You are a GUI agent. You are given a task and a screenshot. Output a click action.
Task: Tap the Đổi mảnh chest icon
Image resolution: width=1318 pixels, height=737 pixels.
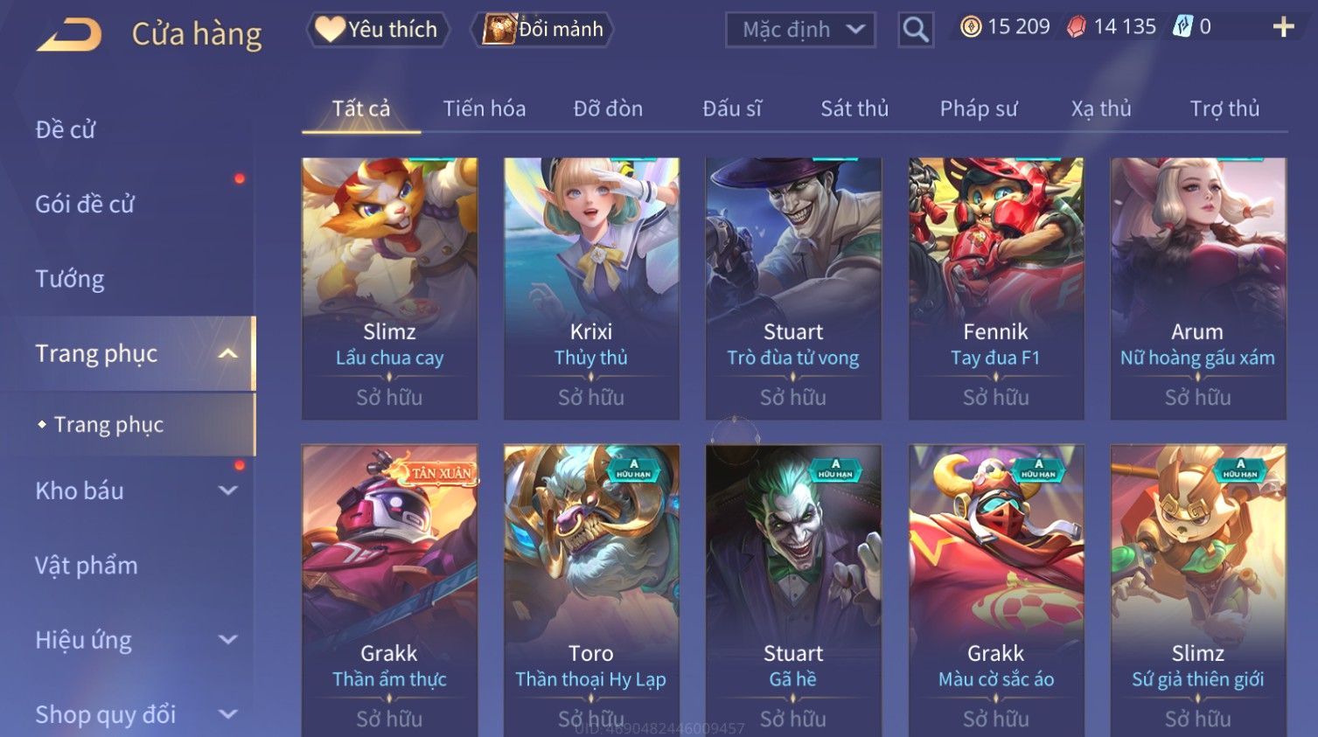499,29
